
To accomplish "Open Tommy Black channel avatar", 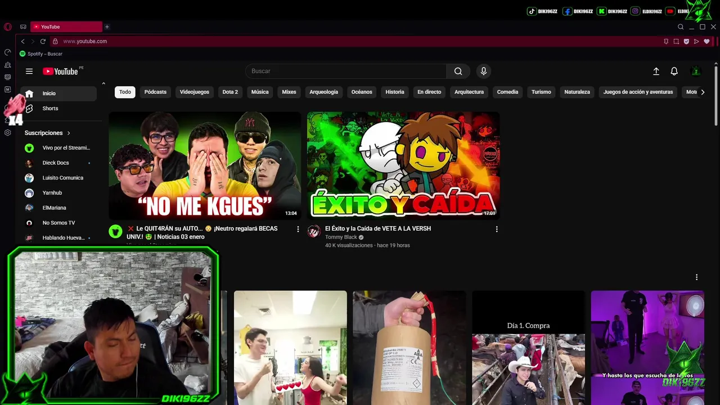I will pyautogui.click(x=314, y=231).
